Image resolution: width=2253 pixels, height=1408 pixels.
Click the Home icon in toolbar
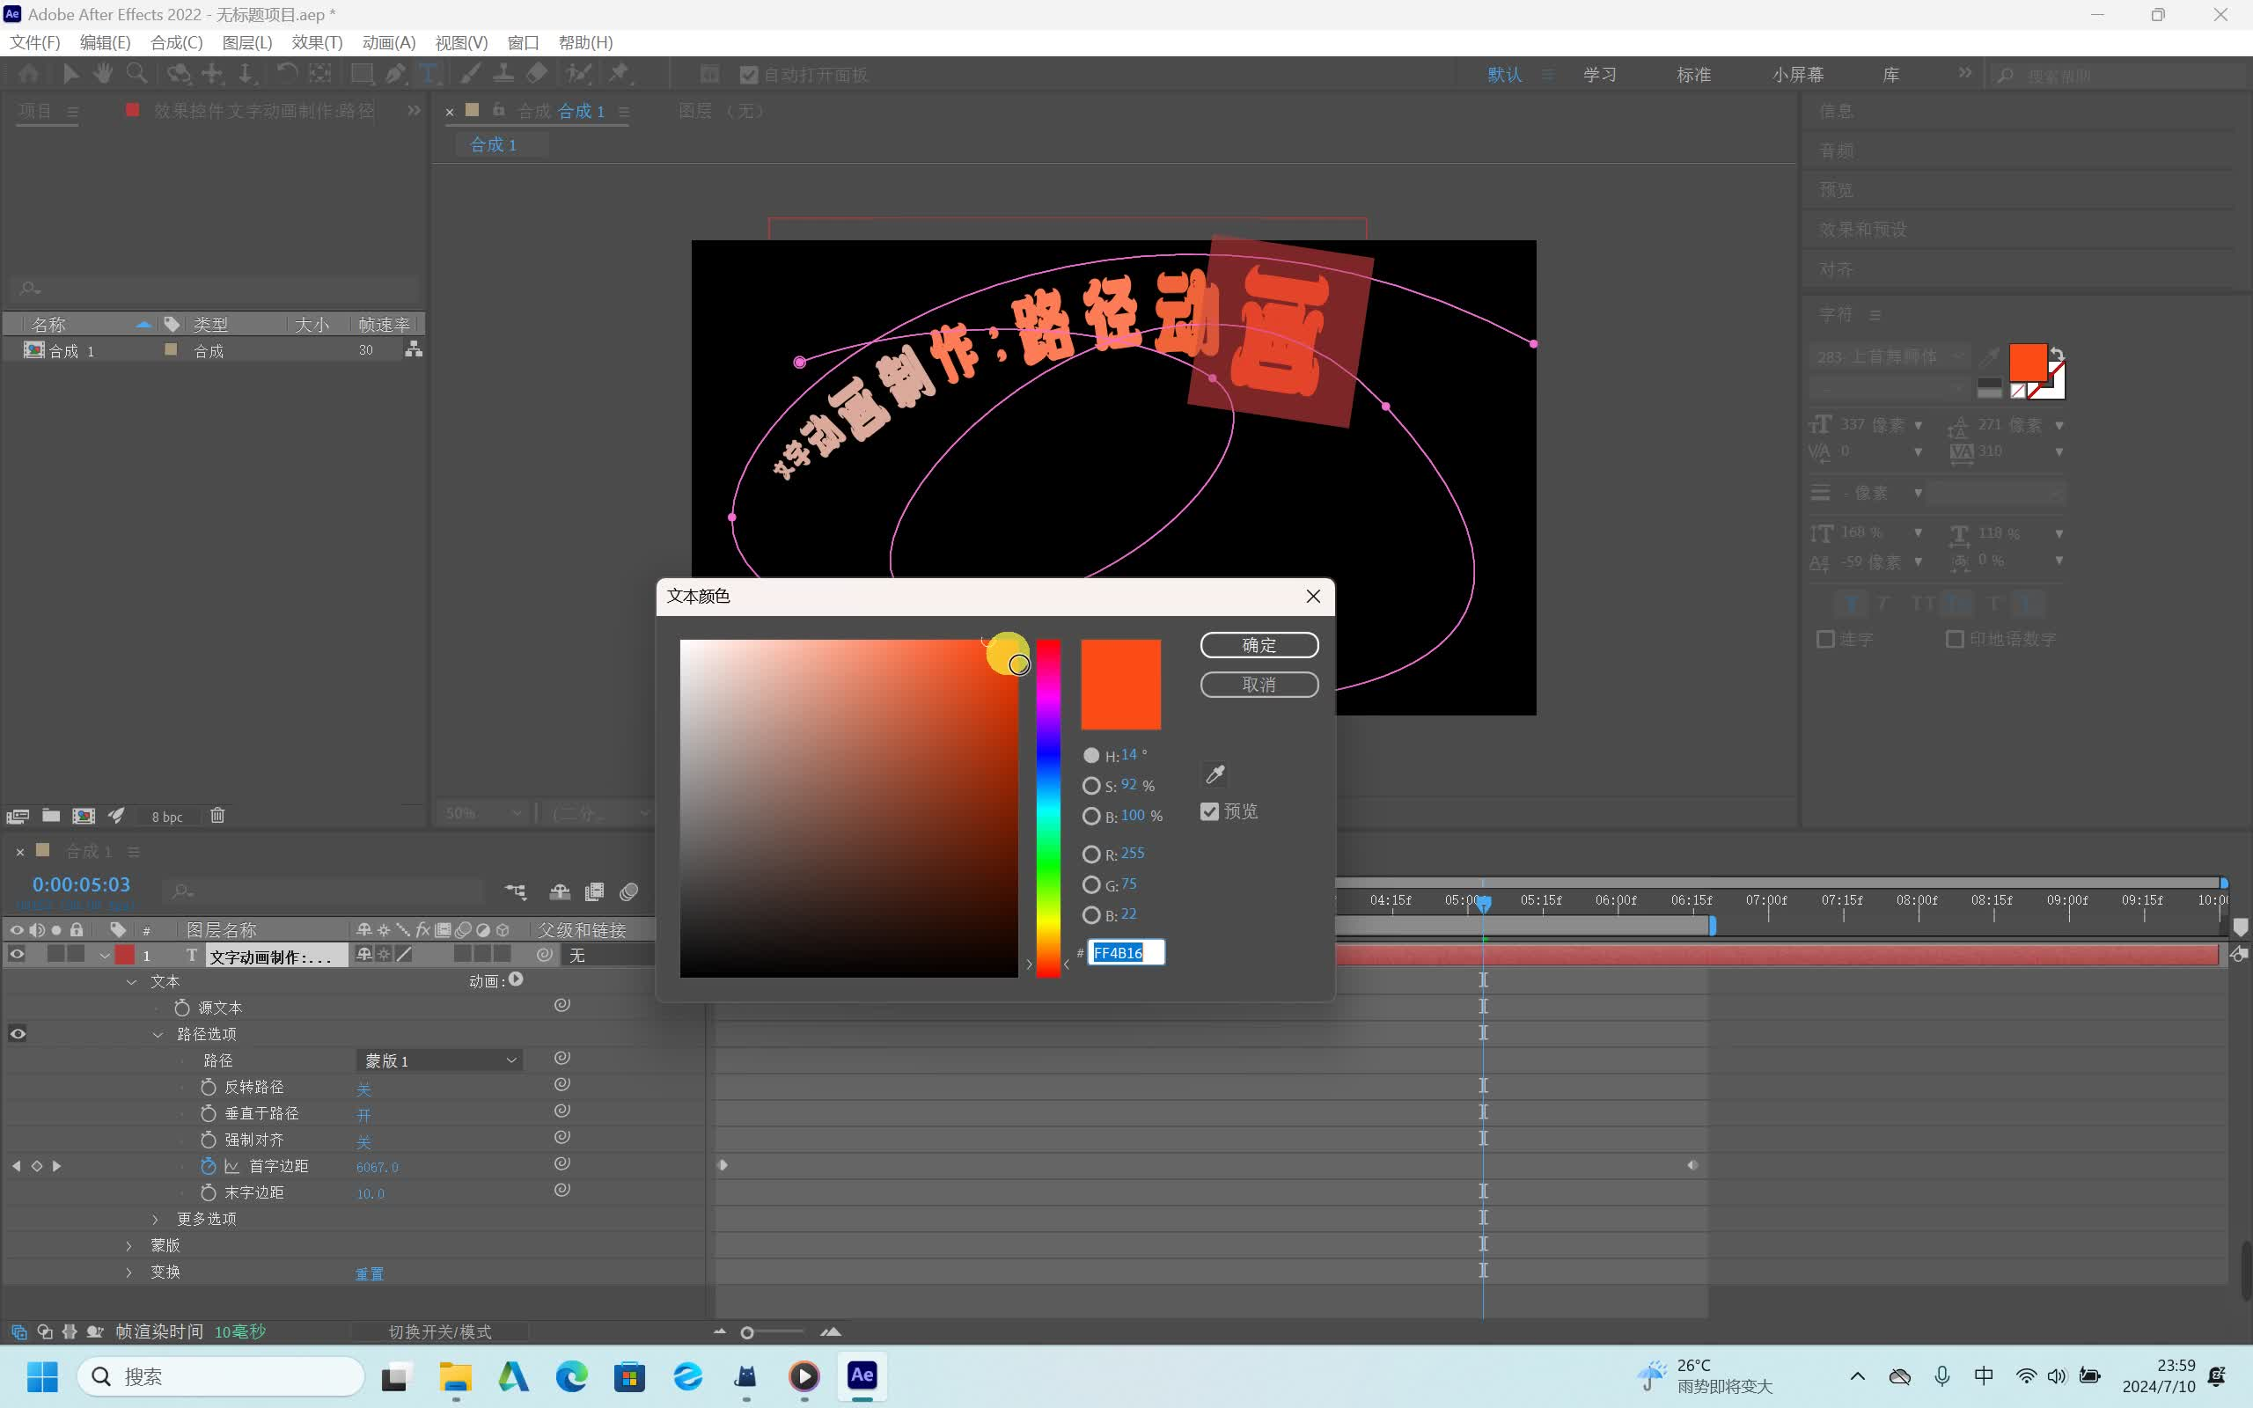29,74
